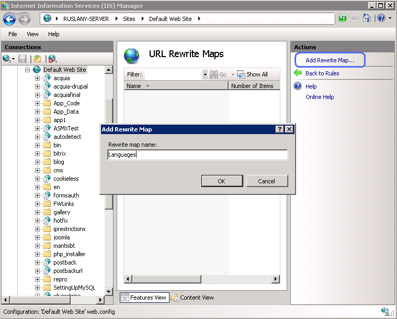Open the View menu
This screenshot has width=397, height=319.
point(32,34)
